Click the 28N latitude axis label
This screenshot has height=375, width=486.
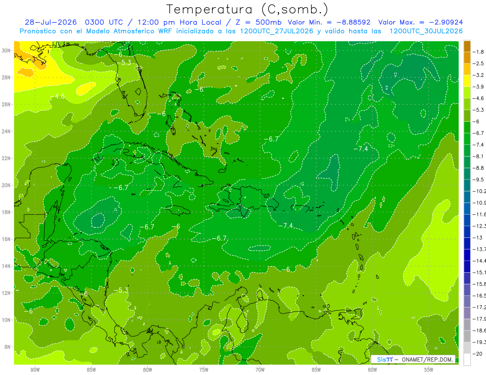(7, 77)
